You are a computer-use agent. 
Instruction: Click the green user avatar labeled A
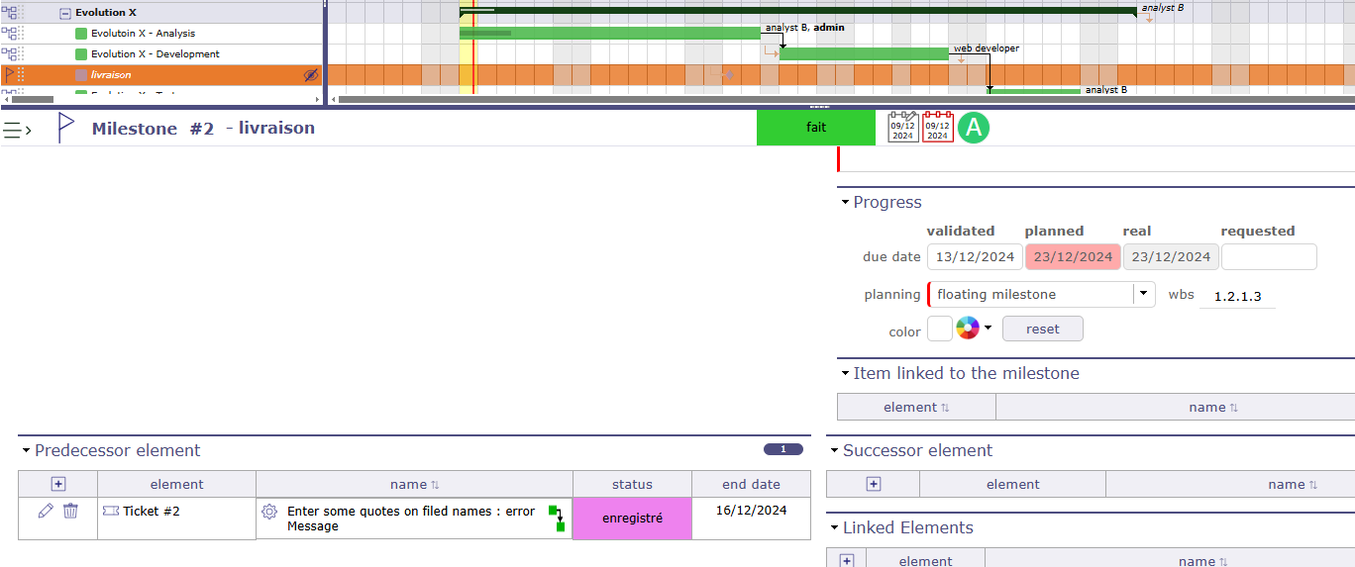click(x=974, y=128)
